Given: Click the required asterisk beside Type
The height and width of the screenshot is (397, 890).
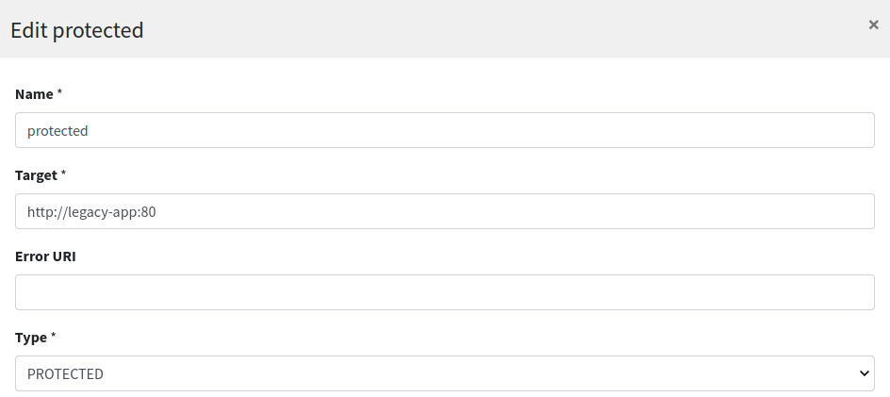Looking at the screenshot, I should tap(53, 336).
